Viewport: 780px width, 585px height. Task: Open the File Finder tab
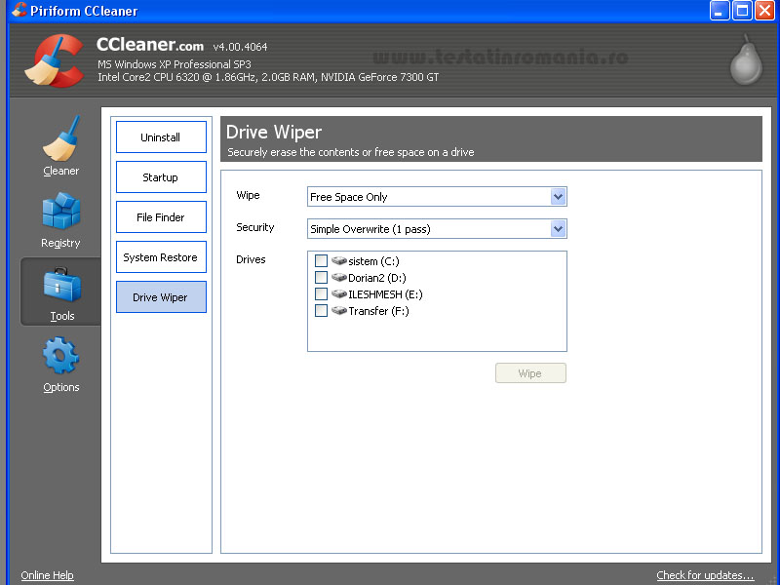[x=161, y=217]
